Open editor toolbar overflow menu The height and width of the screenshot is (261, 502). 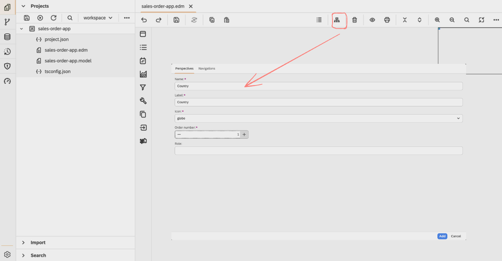pos(496,20)
